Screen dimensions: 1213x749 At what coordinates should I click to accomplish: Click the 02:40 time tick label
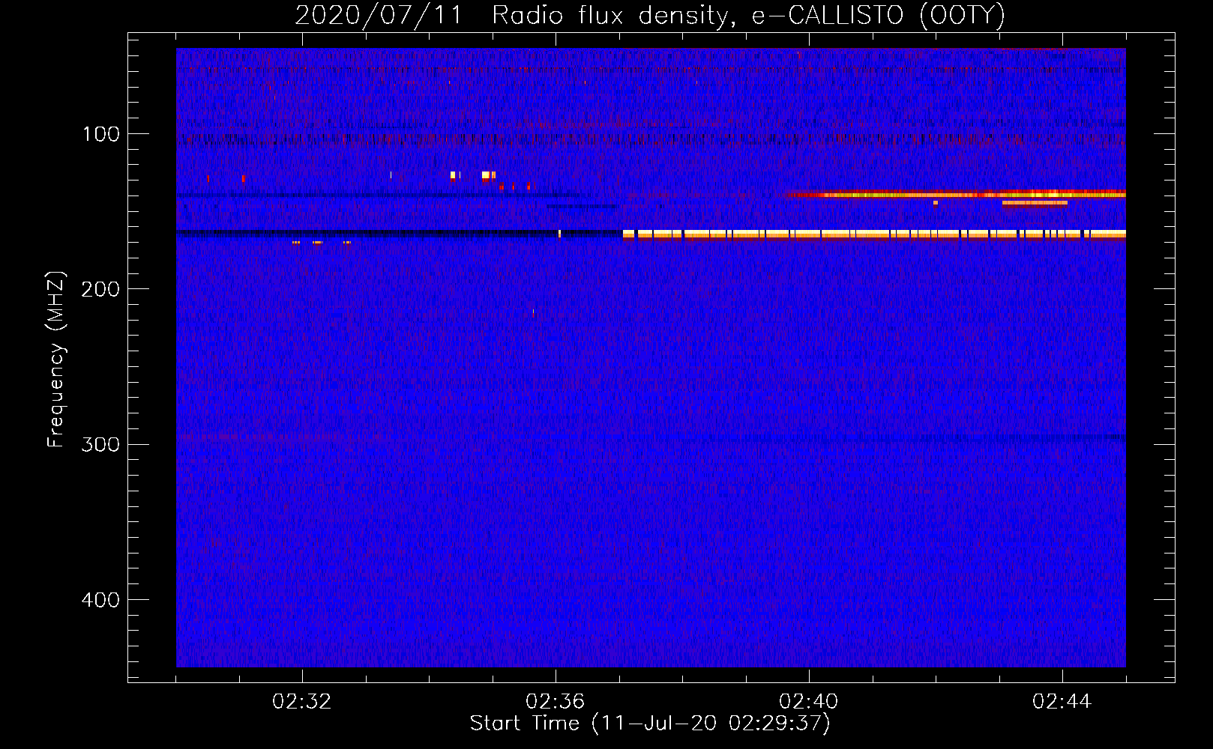[x=809, y=702]
